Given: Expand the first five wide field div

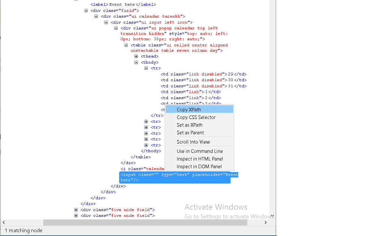Looking at the screenshot, I should click(76, 209).
